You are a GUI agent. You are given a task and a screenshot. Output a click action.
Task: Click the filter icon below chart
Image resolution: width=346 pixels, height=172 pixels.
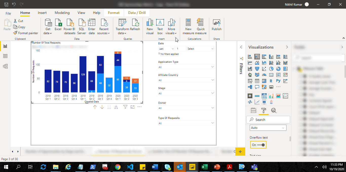125,107
